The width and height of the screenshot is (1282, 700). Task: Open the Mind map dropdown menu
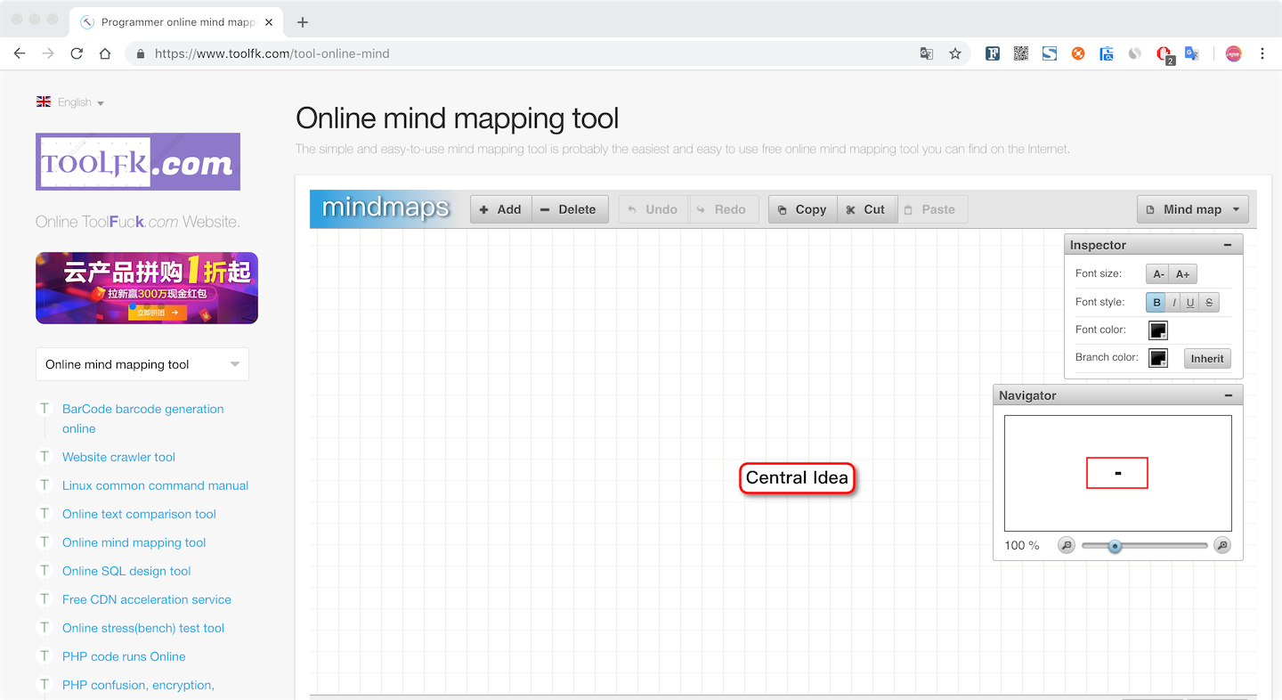(x=1193, y=209)
